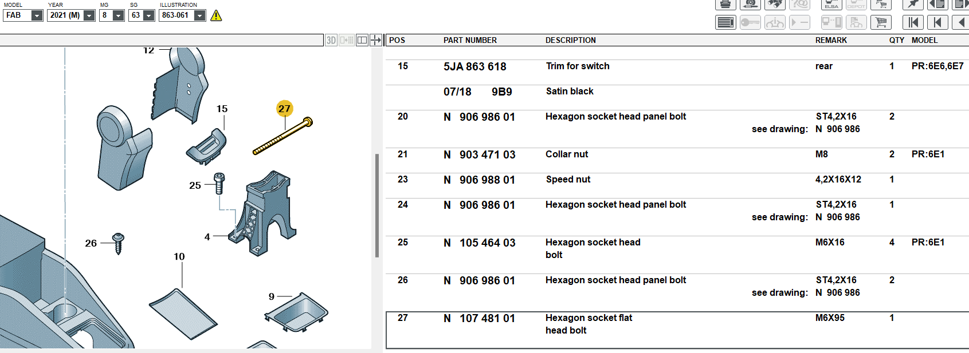This screenshot has width=969, height=353.
Task: Click the pushpin icon
Action: (x=913, y=5)
